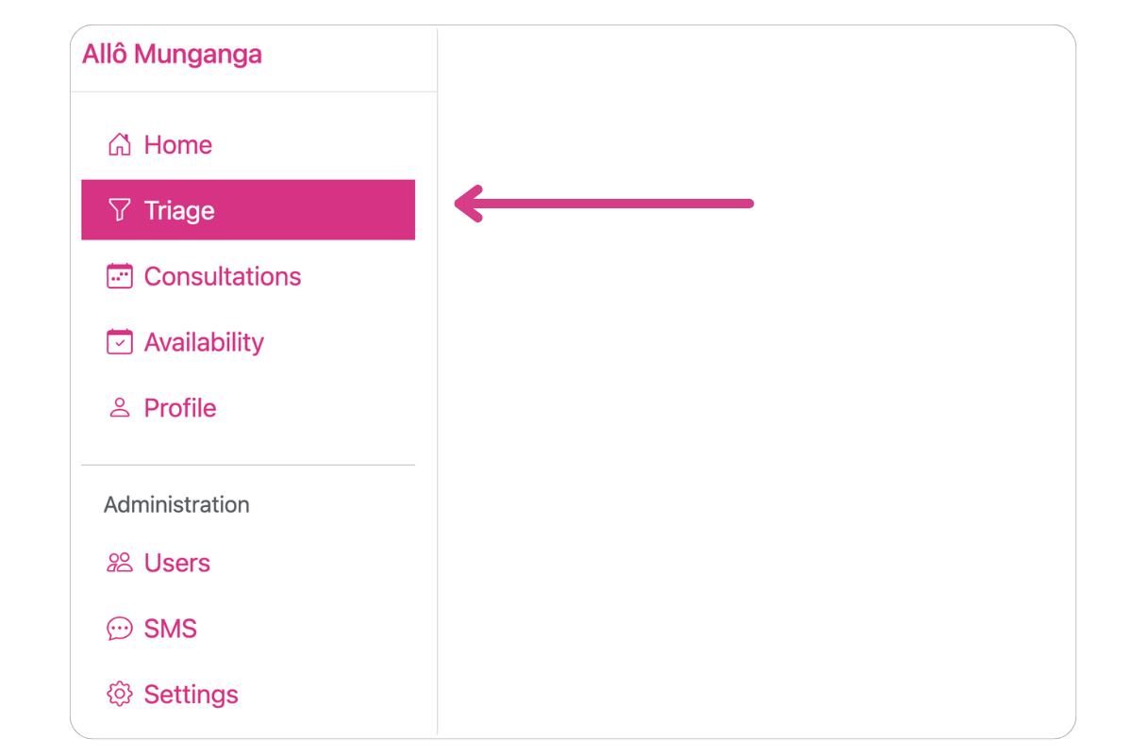Click the Availability calendar-check icon
This screenshot has width=1132, height=754.
click(120, 342)
